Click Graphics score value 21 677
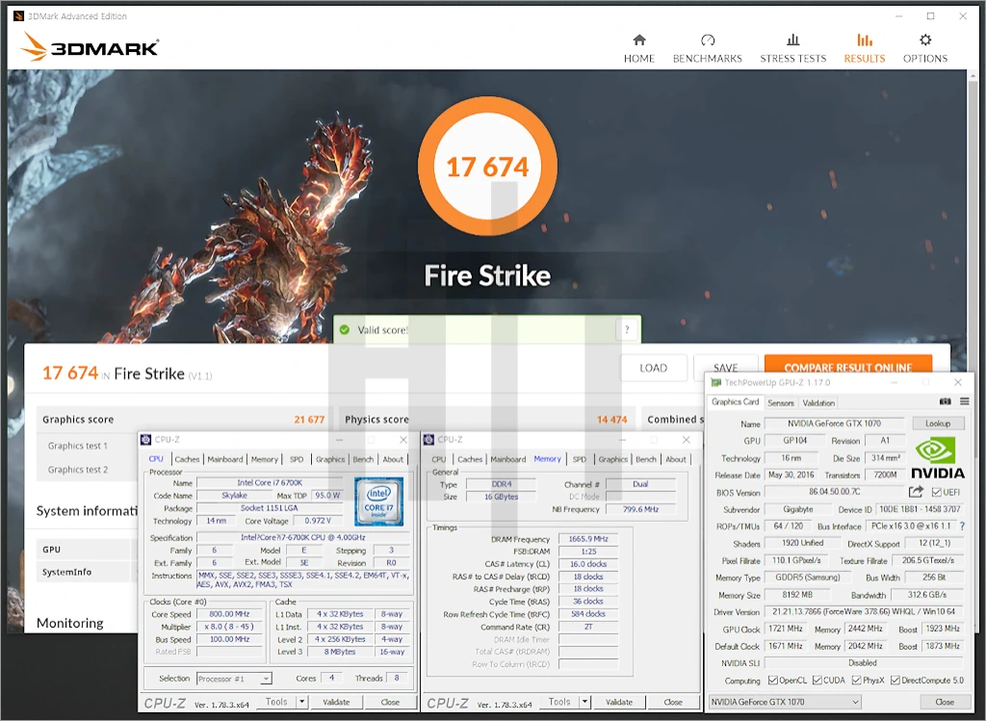This screenshot has height=721, width=986. click(x=309, y=420)
